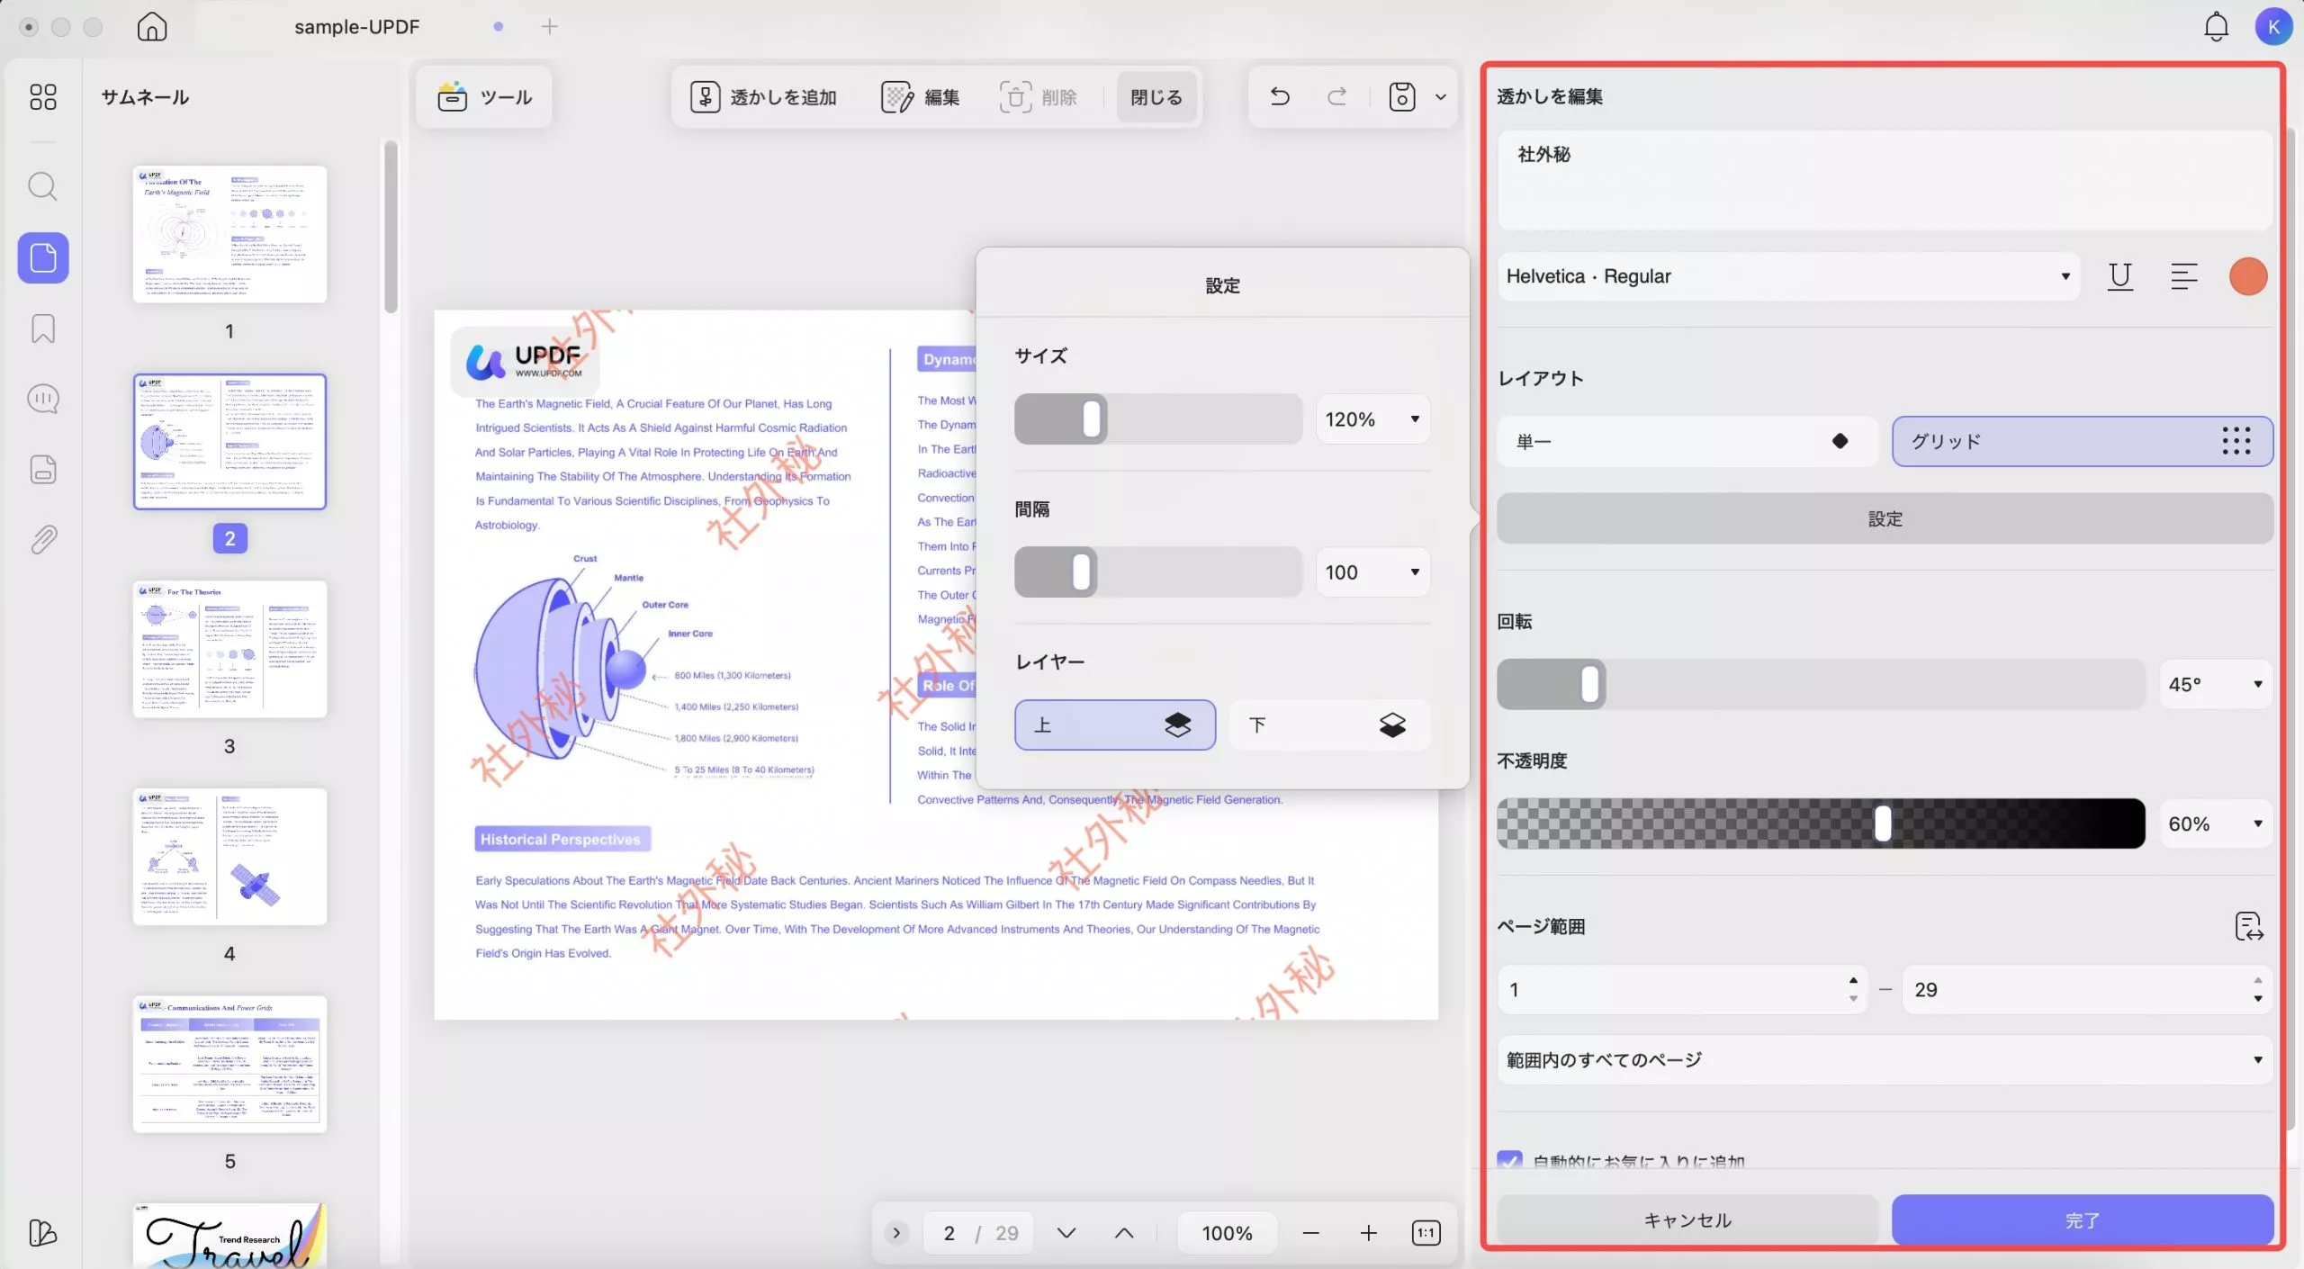The image size is (2304, 1269).
Task: Open the comments panel icon in sidebar
Action: click(x=42, y=399)
